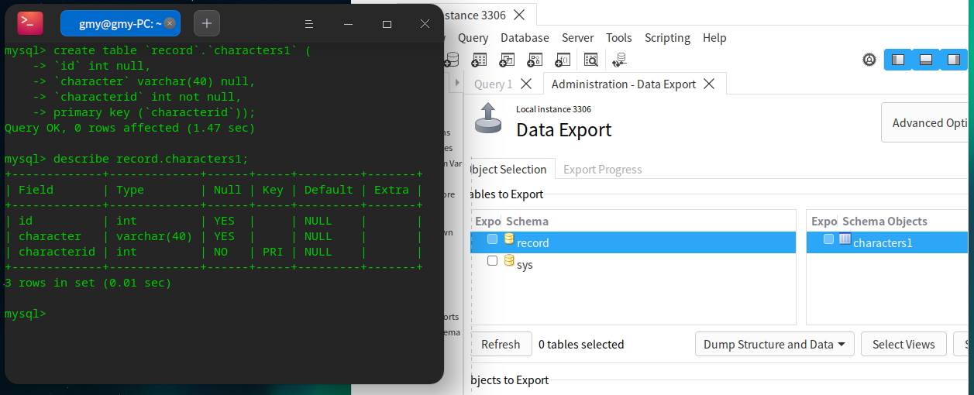Close the Administration - Data Export tab
The width and height of the screenshot is (974, 395).
pos(708,84)
